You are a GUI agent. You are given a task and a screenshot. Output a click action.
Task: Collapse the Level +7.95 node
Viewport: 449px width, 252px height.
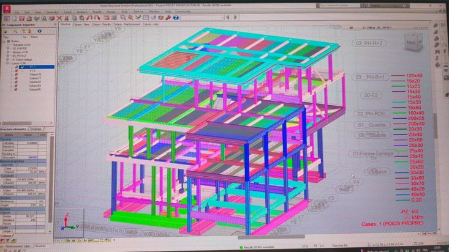(8, 63)
